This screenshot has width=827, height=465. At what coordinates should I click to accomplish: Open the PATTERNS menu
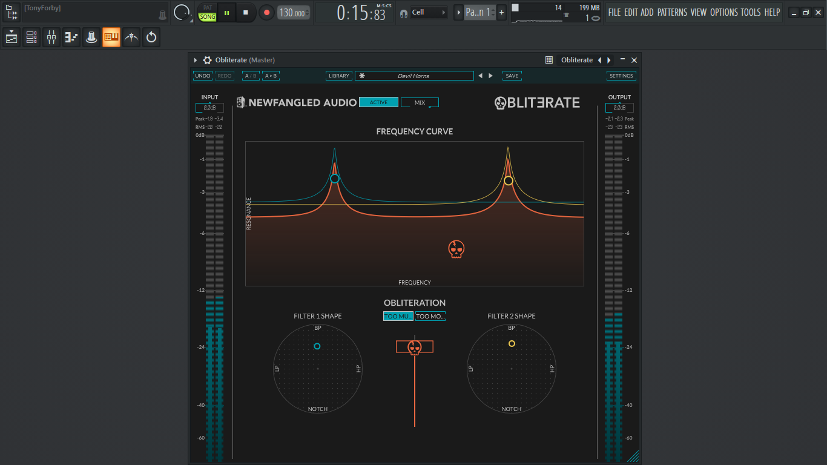click(672, 12)
